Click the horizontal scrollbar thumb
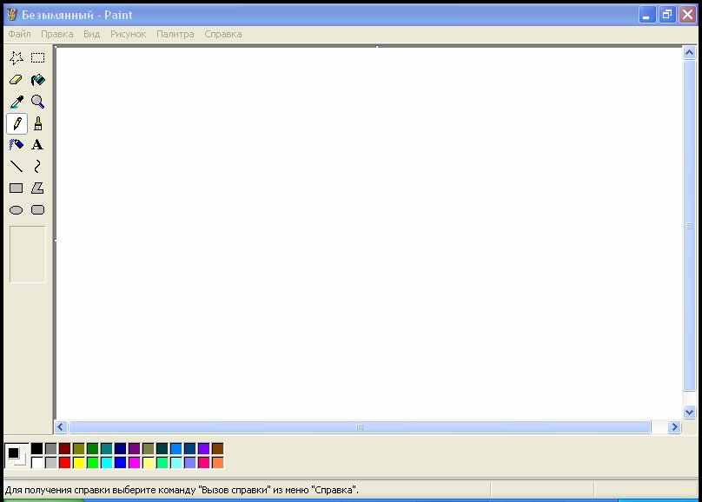The height and width of the screenshot is (502, 702). click(x=360, y=426)
